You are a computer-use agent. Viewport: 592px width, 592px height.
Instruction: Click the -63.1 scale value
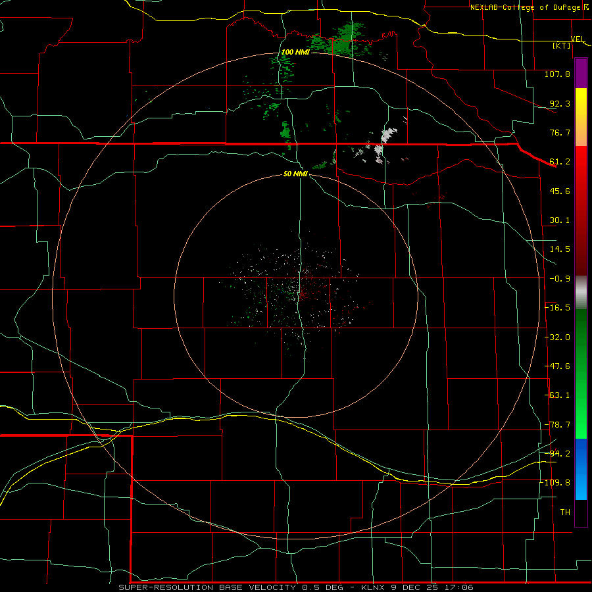[x=557, y=395]
